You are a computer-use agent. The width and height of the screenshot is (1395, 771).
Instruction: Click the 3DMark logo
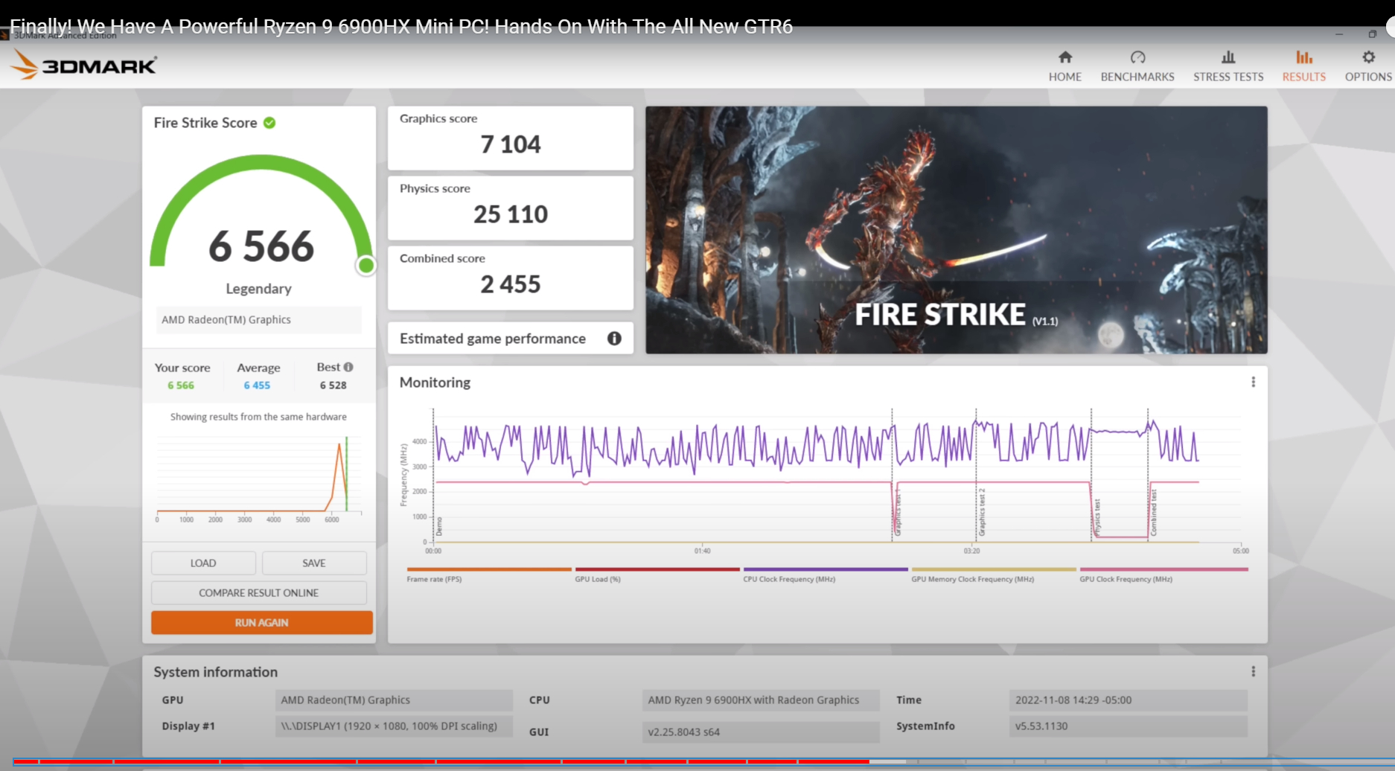click(x=83, y=65)
